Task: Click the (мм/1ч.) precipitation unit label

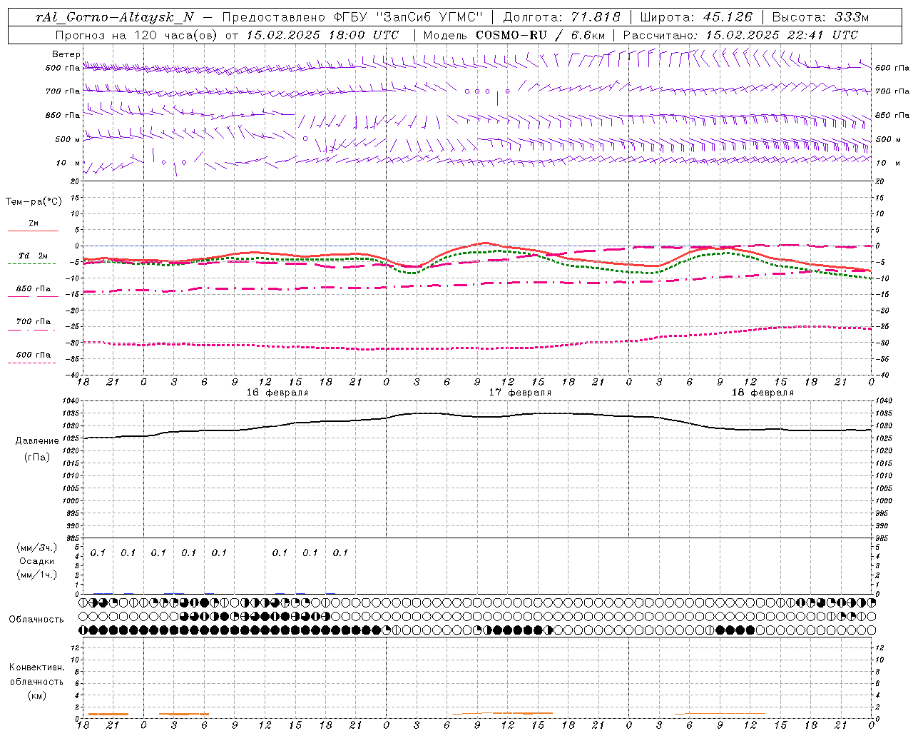Action: 37,574
